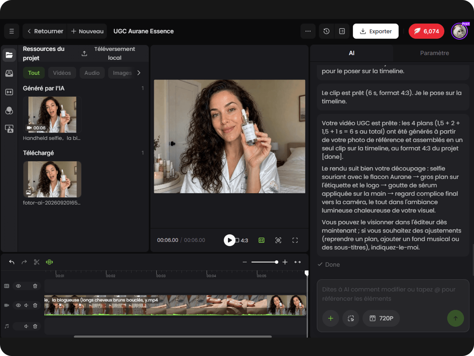Open the 4:3 aspect ratio selector
The height and width of the screenshot is (356, 474).
(242, 240)
